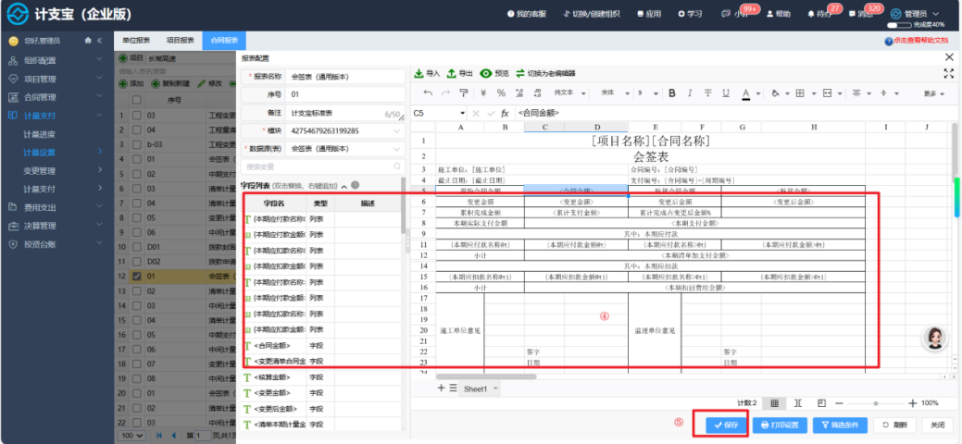
Task: Enter fullscreen with the expand icon
Action: [x=948, y=73]
